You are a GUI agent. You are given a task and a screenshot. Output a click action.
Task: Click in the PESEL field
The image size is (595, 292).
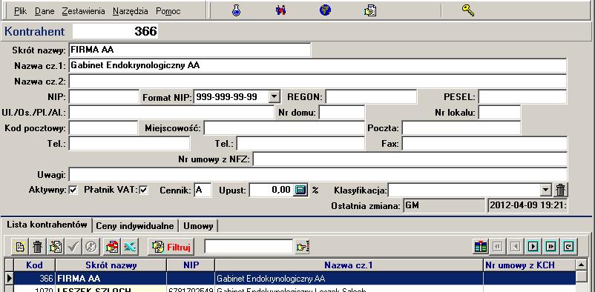tap(522, 96)
